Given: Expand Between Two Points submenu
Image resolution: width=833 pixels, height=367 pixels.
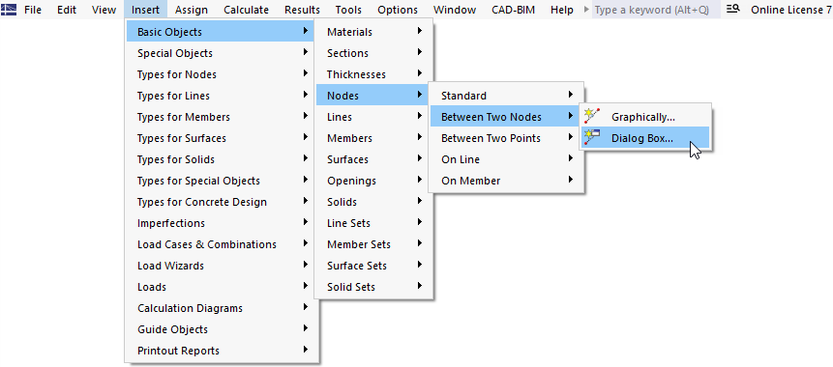Looking at the screenshot, I should click(x=506, y=138).
